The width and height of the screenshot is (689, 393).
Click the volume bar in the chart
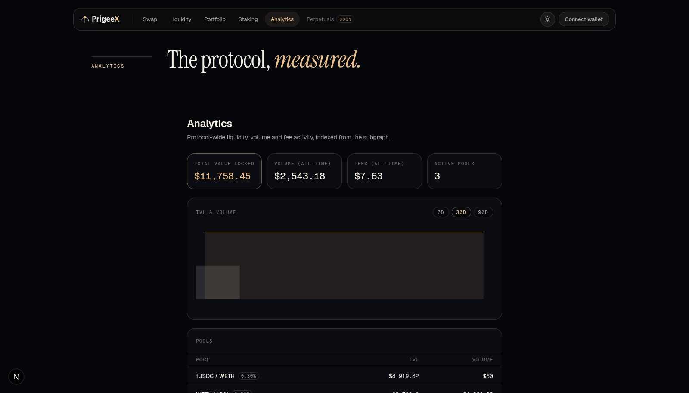pyautogui.click(x=218, y=282)
